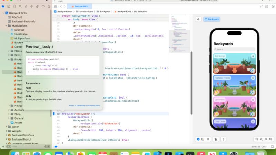This screenshot has width=276, height=155.
Task: Collapse the Backyard Birds project
Action: click(3, 13)
